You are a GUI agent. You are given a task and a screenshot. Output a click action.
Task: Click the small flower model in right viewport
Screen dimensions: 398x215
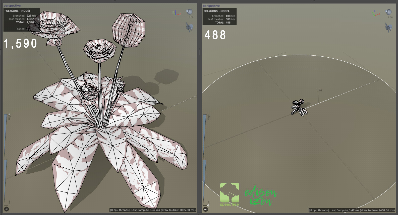point(299,108)
